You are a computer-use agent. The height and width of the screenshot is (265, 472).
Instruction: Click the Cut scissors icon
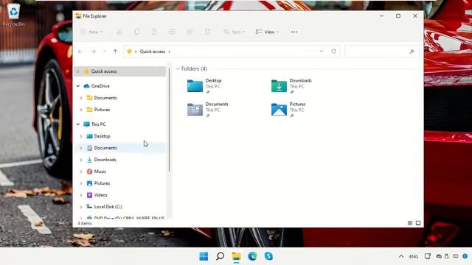coord(119,32)
